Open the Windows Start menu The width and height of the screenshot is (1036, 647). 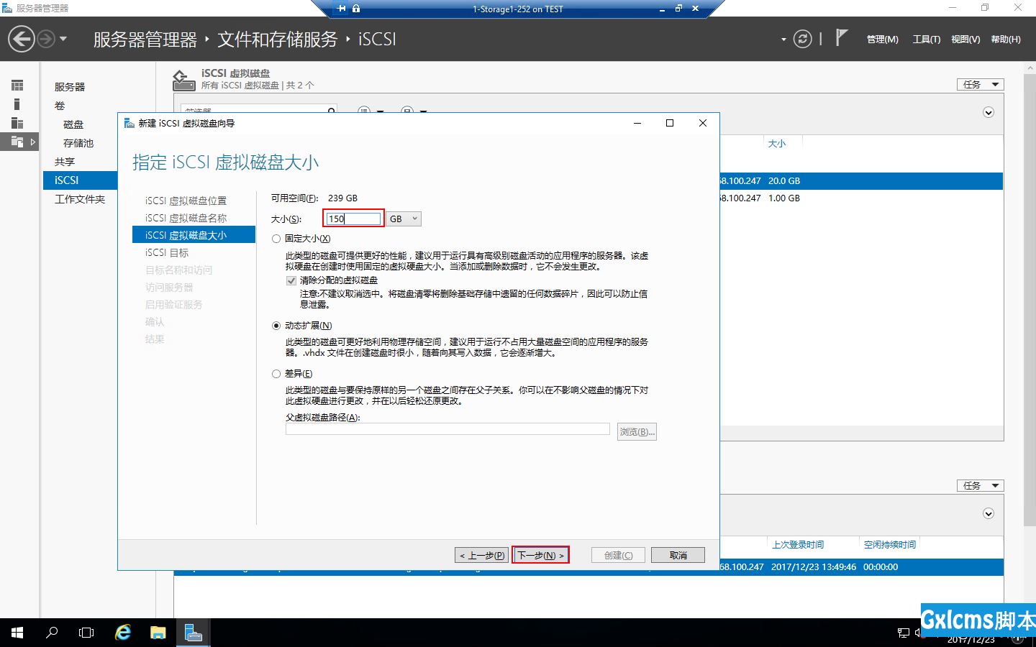(x=17, y=633)
